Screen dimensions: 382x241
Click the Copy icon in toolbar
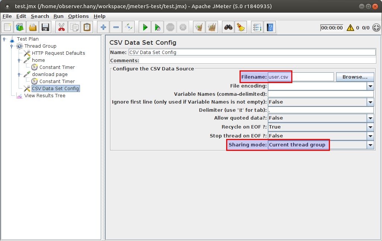[x=74, y=27]
